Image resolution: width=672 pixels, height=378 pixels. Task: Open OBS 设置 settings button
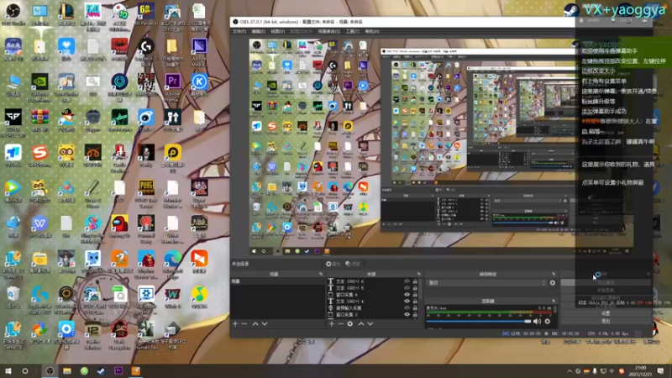click(x=606, y=313)
